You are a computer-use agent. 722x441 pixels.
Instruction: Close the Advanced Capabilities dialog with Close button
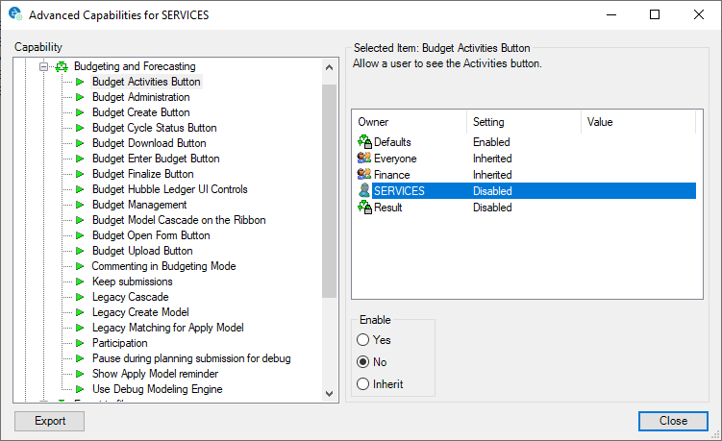point(673,421)
